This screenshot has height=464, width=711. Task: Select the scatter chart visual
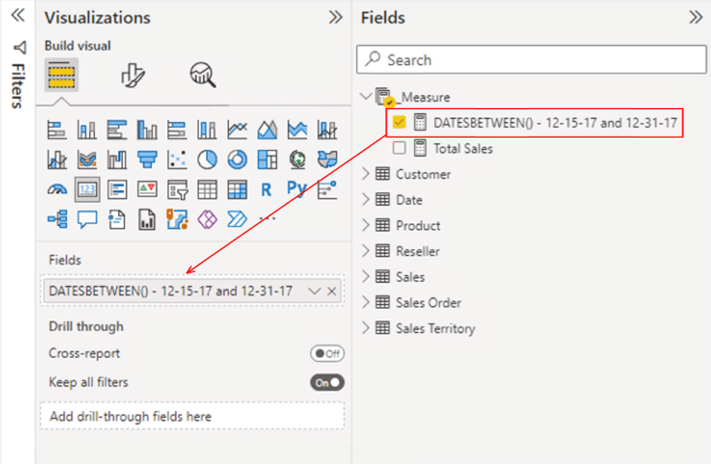(x=177, y=159)
